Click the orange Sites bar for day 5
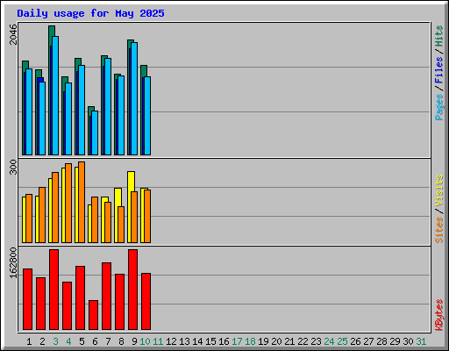This screenshot has height=351, width=449. [82, 203]
